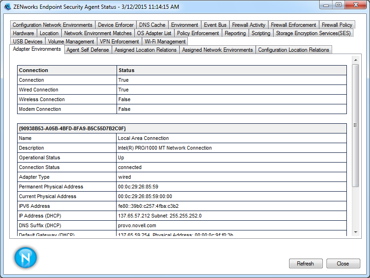The height and width of the screenshot is (278, 370).
Task: Click Intel(R) PRO/1000 MT Network Connection text
Action: pyautogui.click(x=165, y=148)
